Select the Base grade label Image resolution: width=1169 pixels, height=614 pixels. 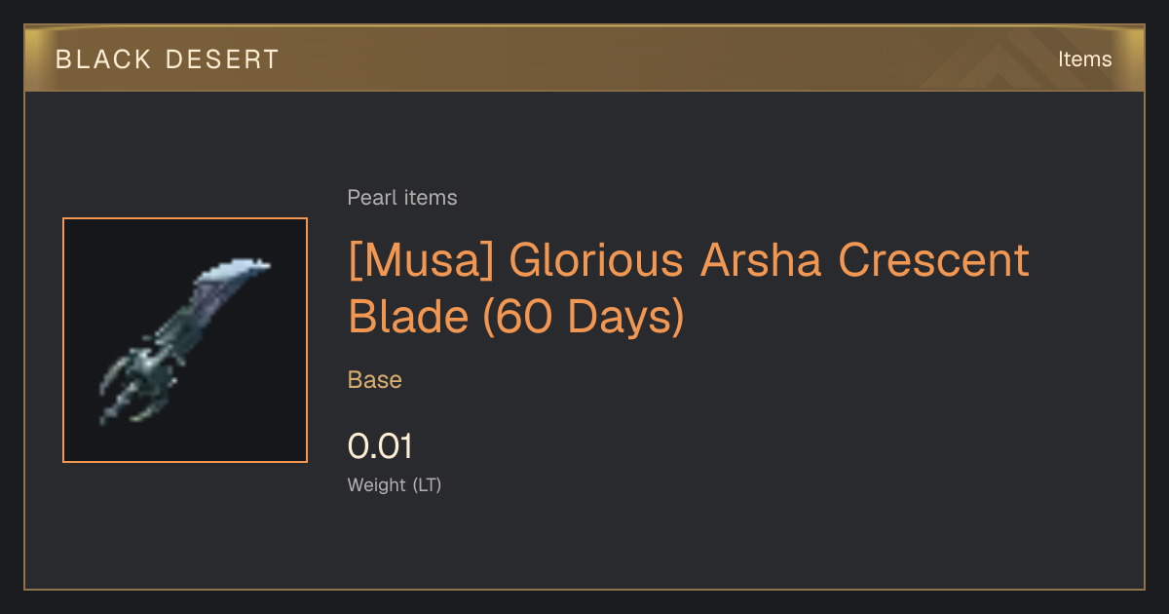375,380
